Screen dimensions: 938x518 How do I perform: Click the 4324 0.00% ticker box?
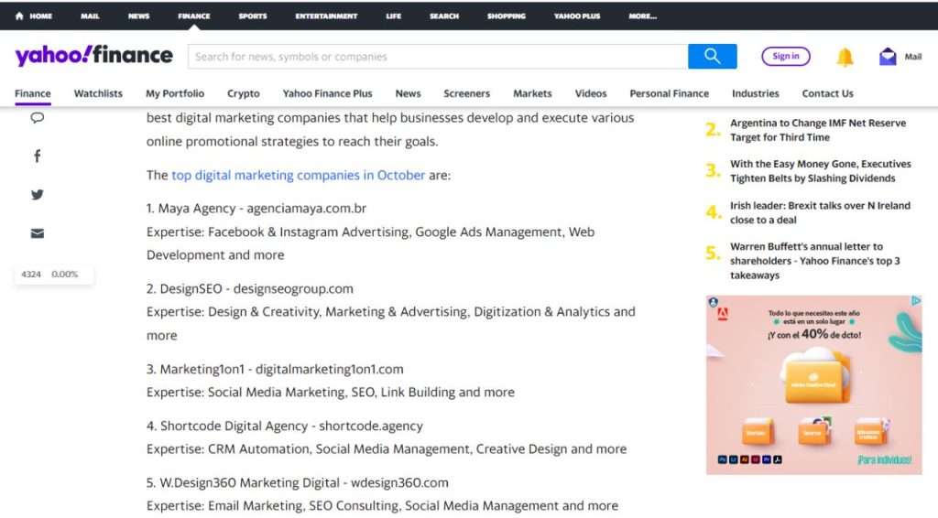coord(54,275)
